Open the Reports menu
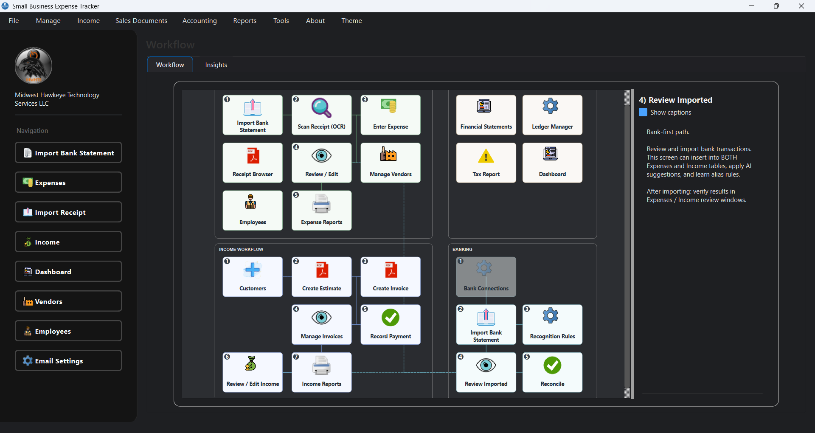Image resolution: width=815 pixels, height=433 pixels. click(244, 20)
